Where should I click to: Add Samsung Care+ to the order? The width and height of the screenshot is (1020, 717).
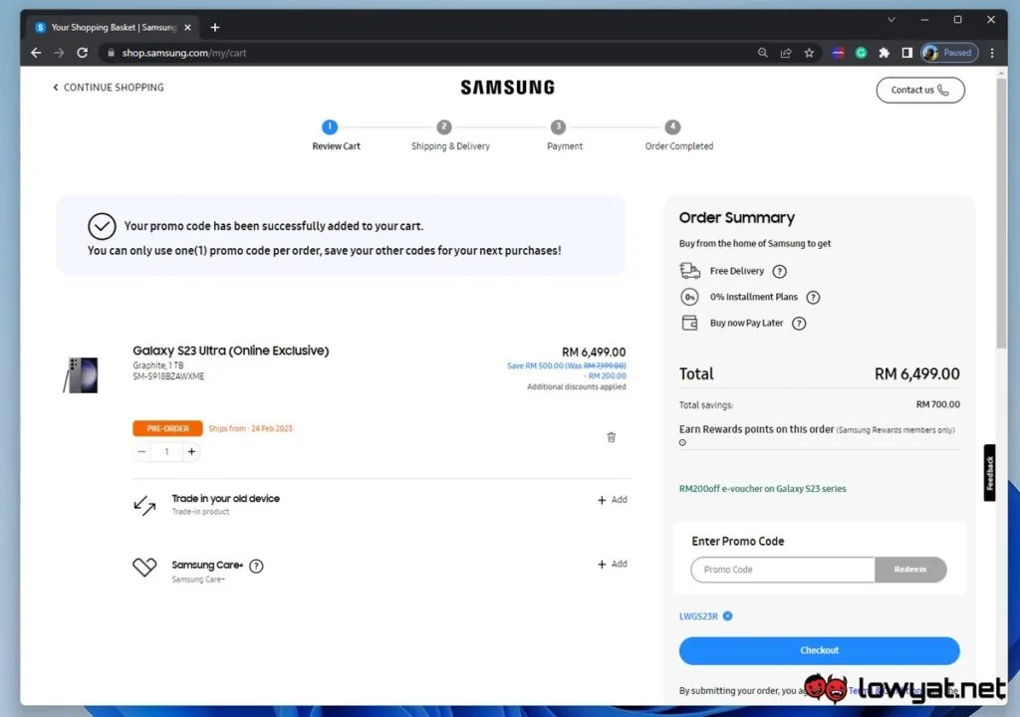(613, 564)
